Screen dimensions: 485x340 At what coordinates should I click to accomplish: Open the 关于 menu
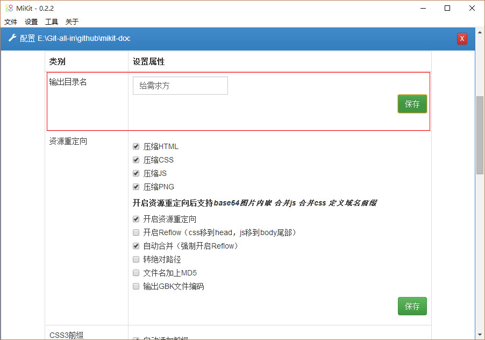[72, 22]
